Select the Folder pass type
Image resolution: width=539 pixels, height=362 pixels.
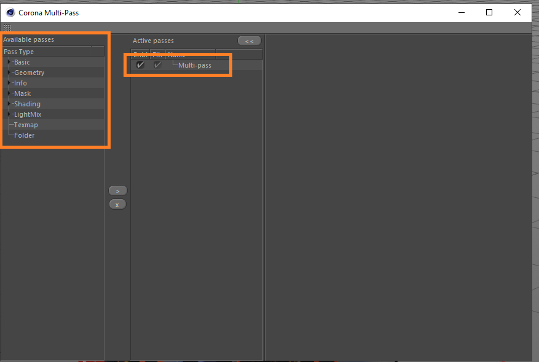[x=24, y=135]
